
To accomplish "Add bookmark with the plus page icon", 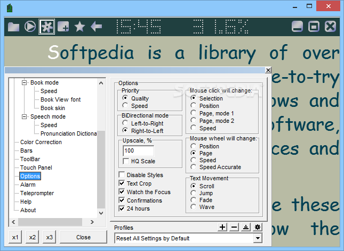I will pyautogui.click(x=63, y=27).
